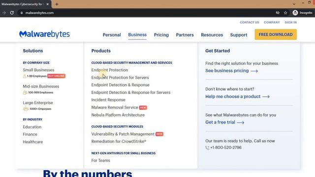Open the Business menu
315x177 pixels.
137,34
